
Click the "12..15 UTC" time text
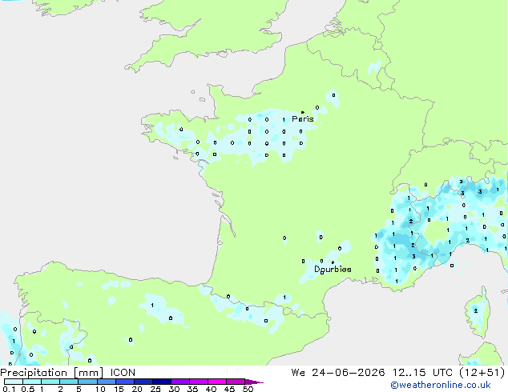(x=422, y=373)
